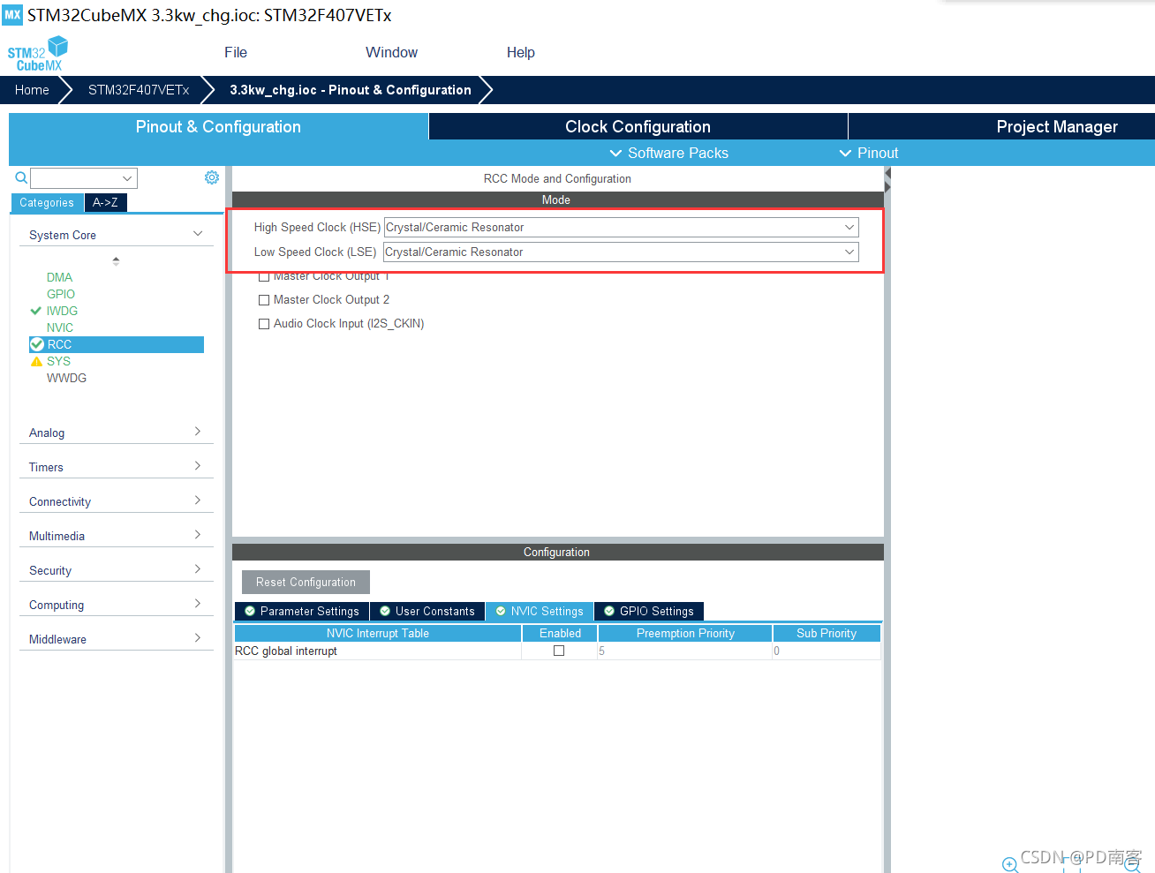Switch to the A->Z tab
The height and width of the screenshot is (873, 1155).
pyautogui.click(x=105, y=202)
